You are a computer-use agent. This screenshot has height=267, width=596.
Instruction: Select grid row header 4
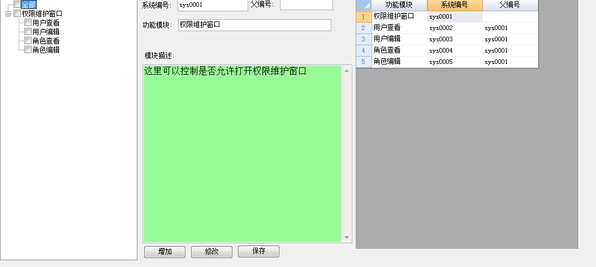(364, 50)
